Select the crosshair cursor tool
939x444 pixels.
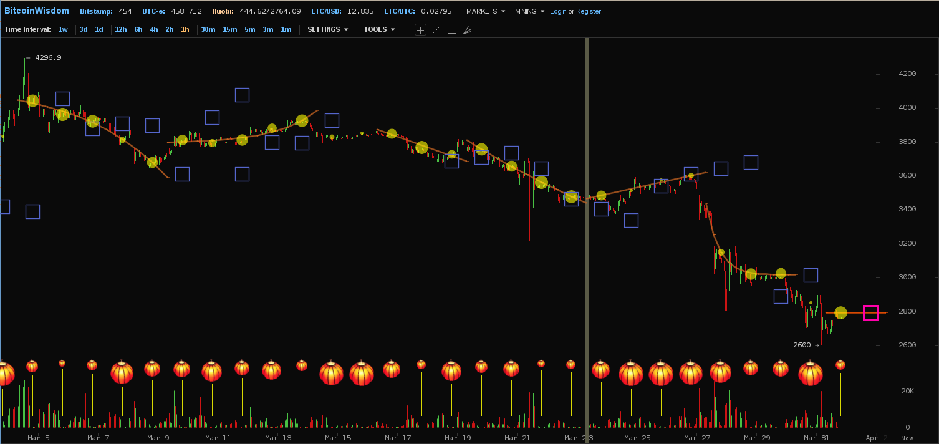(421, 30)
